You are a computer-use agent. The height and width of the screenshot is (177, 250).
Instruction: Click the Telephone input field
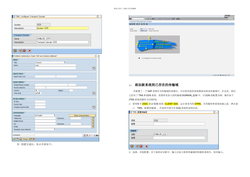[45, 118]
